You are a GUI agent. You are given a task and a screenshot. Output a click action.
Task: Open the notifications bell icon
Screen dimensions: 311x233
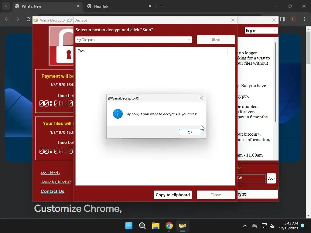point(303,226)
